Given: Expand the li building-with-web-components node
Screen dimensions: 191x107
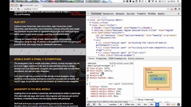Looking at the screenshot, I should pos(97,48).
